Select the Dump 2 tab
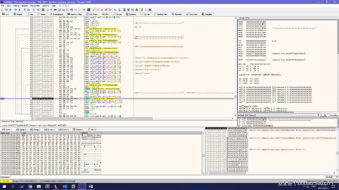 tap(22, 129)
